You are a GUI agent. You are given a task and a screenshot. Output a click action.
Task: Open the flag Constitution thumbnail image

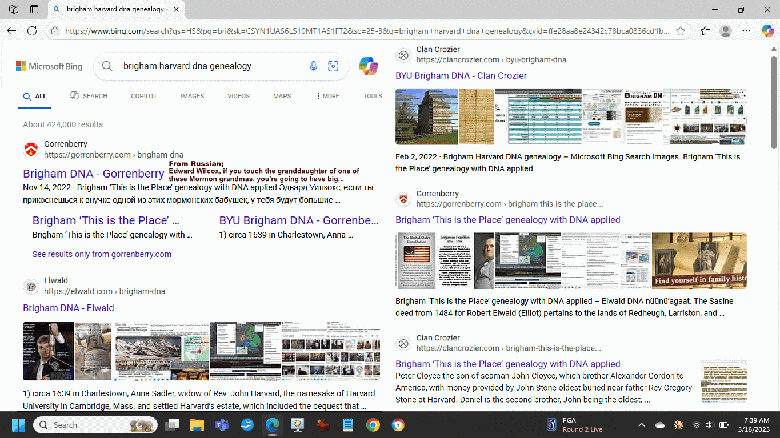pos(415,260)
